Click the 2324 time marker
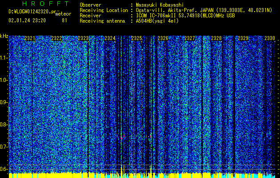 (x=110, y=38)
